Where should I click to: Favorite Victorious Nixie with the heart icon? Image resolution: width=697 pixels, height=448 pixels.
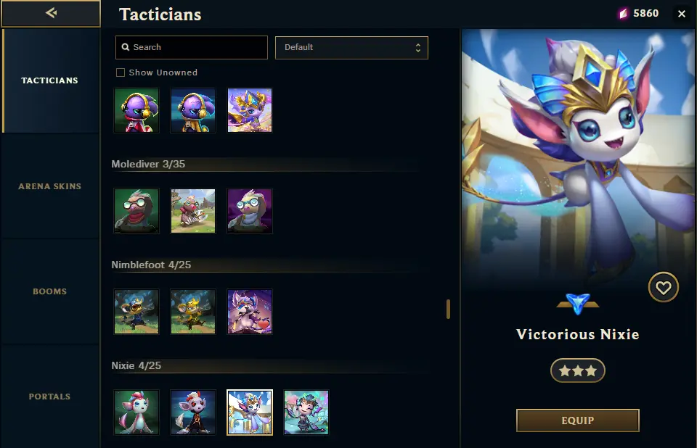tap(663, 287)
